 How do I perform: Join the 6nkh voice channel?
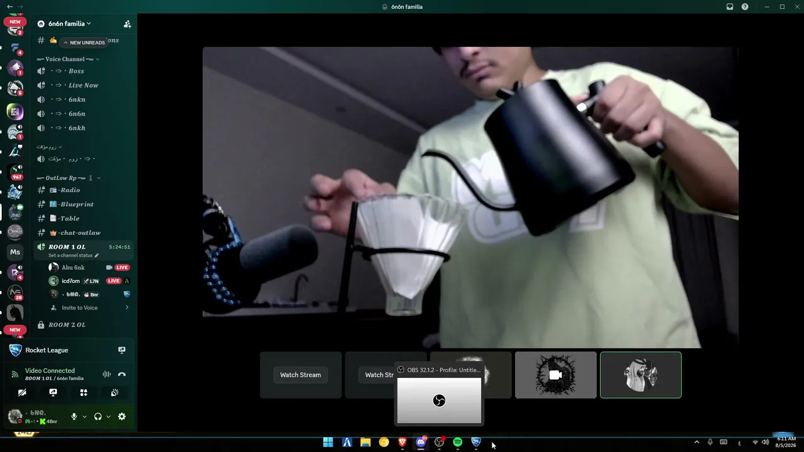point(85,128)
